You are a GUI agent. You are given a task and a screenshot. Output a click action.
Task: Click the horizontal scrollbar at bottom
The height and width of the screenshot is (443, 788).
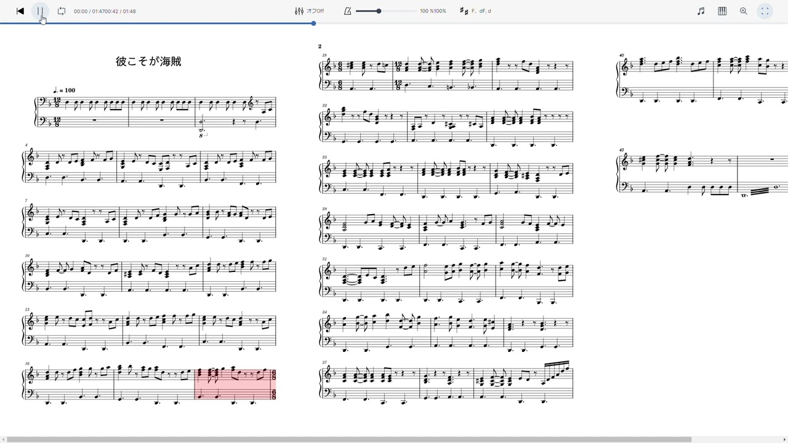click(x=348, y=439)
